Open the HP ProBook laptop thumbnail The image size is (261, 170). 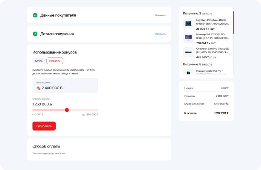188,23
